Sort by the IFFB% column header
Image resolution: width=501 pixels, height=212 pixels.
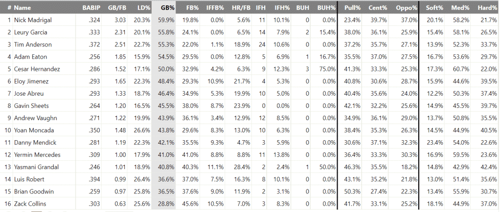coord(215,8)
